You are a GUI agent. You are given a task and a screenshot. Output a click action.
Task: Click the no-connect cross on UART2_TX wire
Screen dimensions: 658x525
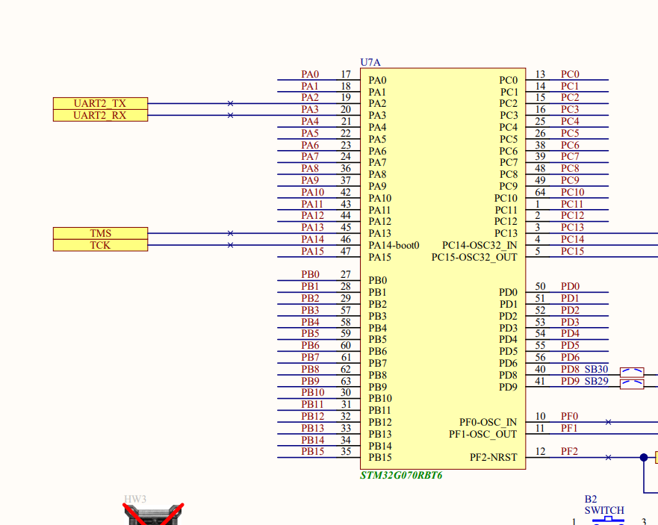click(230, 103)
